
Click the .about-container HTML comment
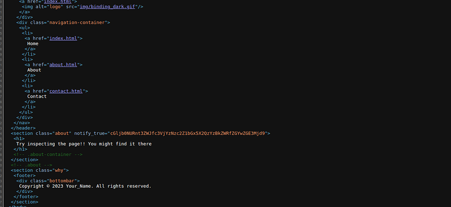point(48,154)
